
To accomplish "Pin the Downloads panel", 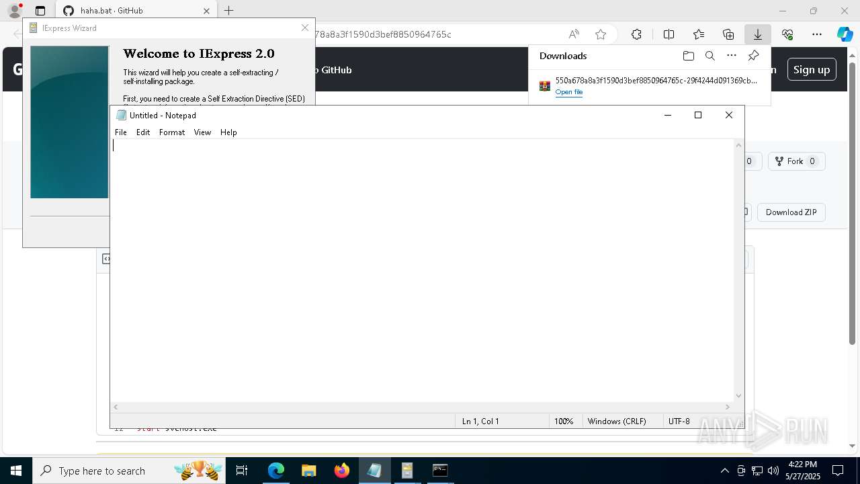I will pyautogui.click(x=754, y=56).
